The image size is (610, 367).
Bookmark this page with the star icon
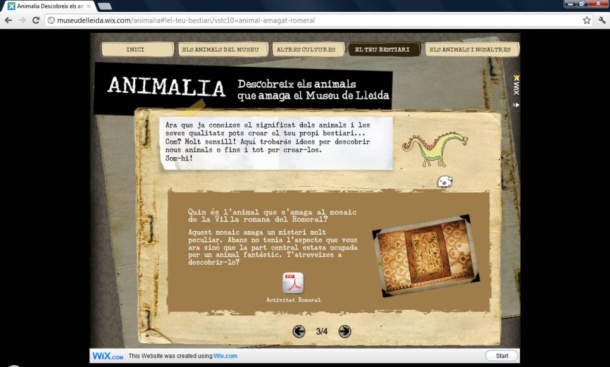click(587, 20)
